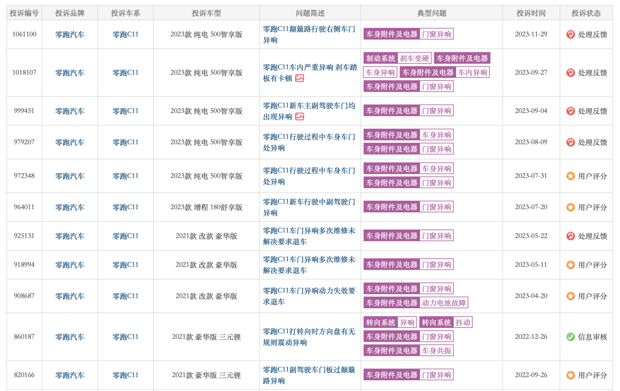The image size is (620, 391).
Task: Open complaint 车门异响动力失效要求退车
Action: 309,296
